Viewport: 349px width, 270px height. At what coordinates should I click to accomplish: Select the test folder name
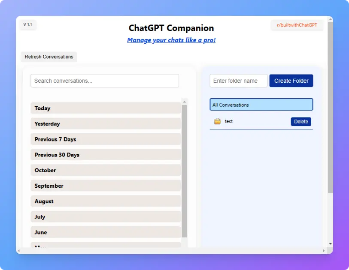coord(228,121)
